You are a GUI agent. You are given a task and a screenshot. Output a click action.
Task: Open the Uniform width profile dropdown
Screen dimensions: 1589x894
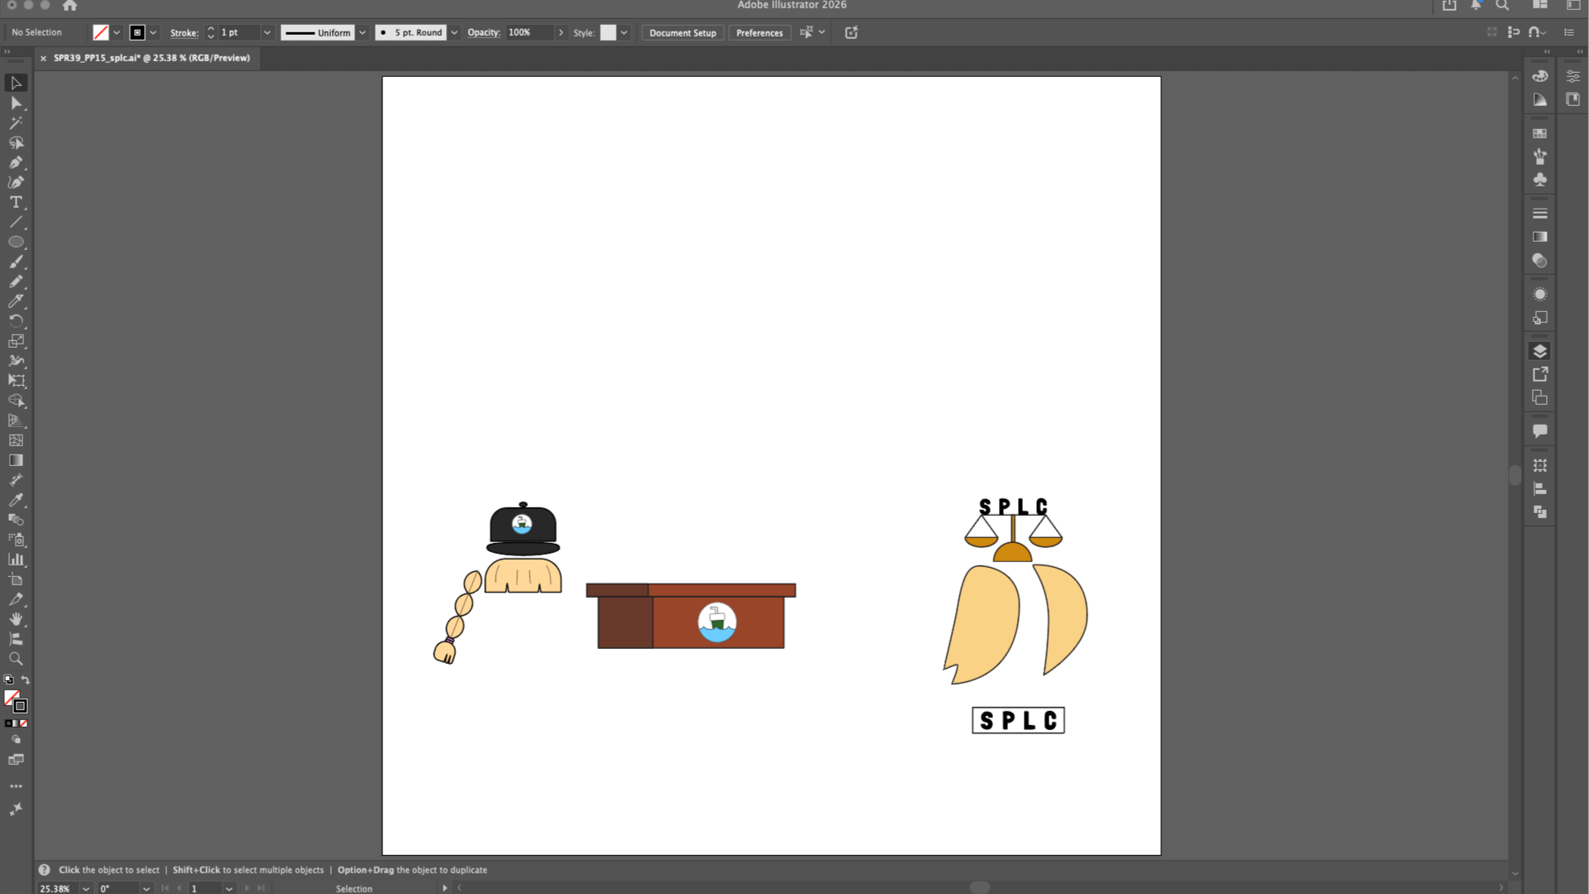(x=362, y=32)
